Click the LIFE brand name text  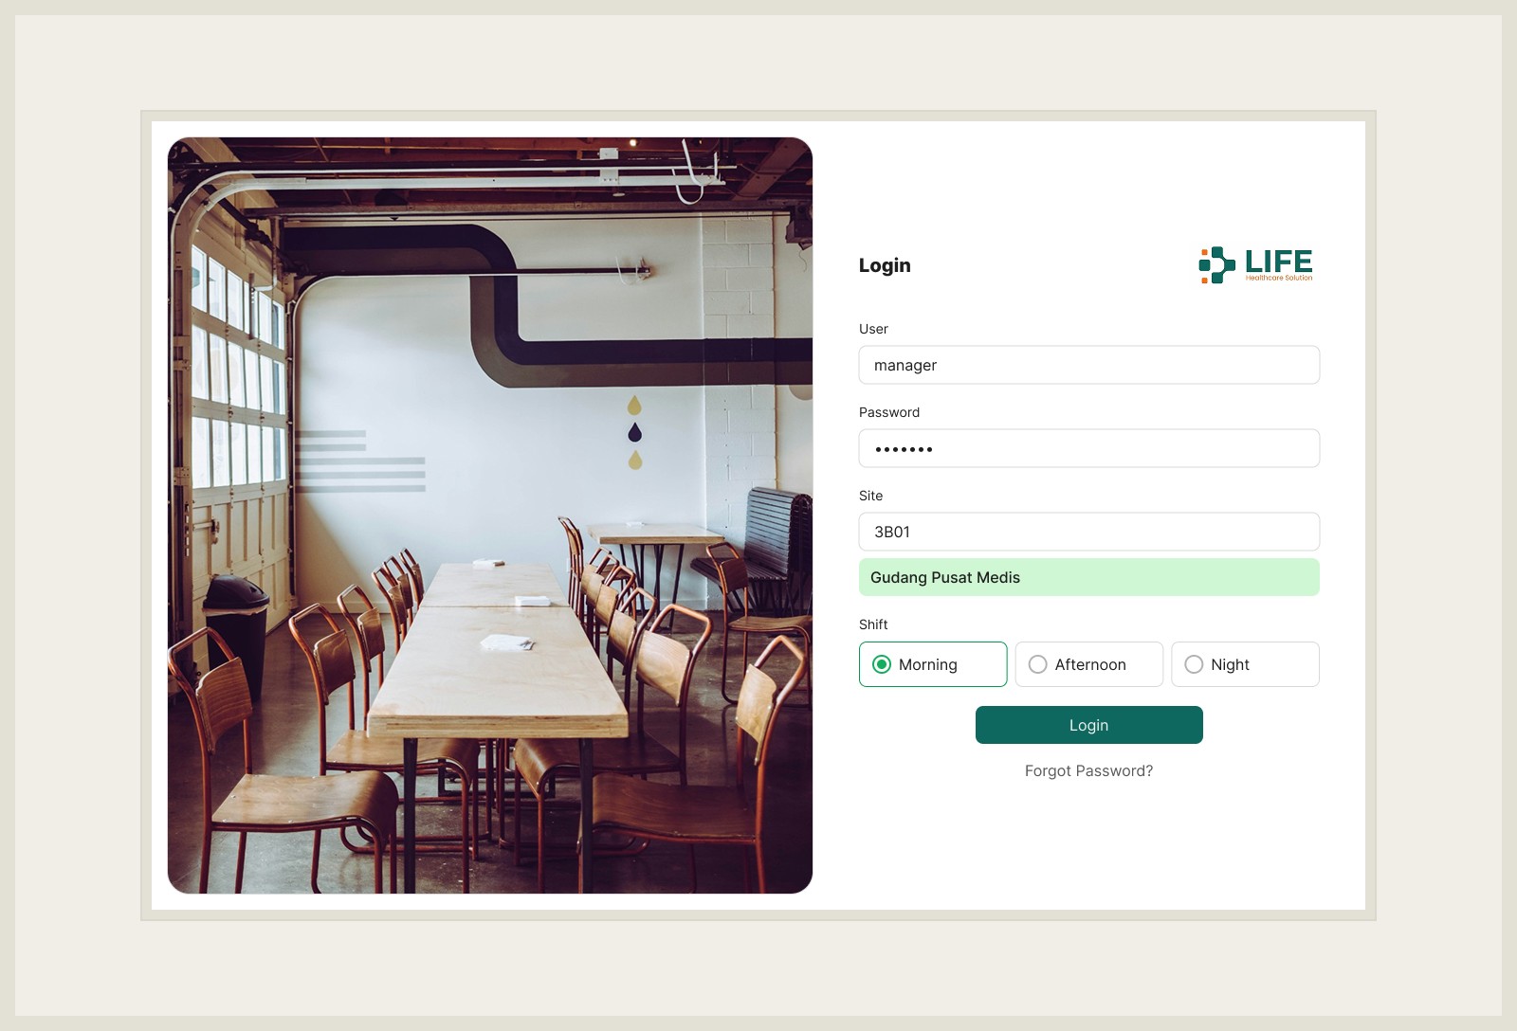pyautogui.click(x=1278, y=261)
